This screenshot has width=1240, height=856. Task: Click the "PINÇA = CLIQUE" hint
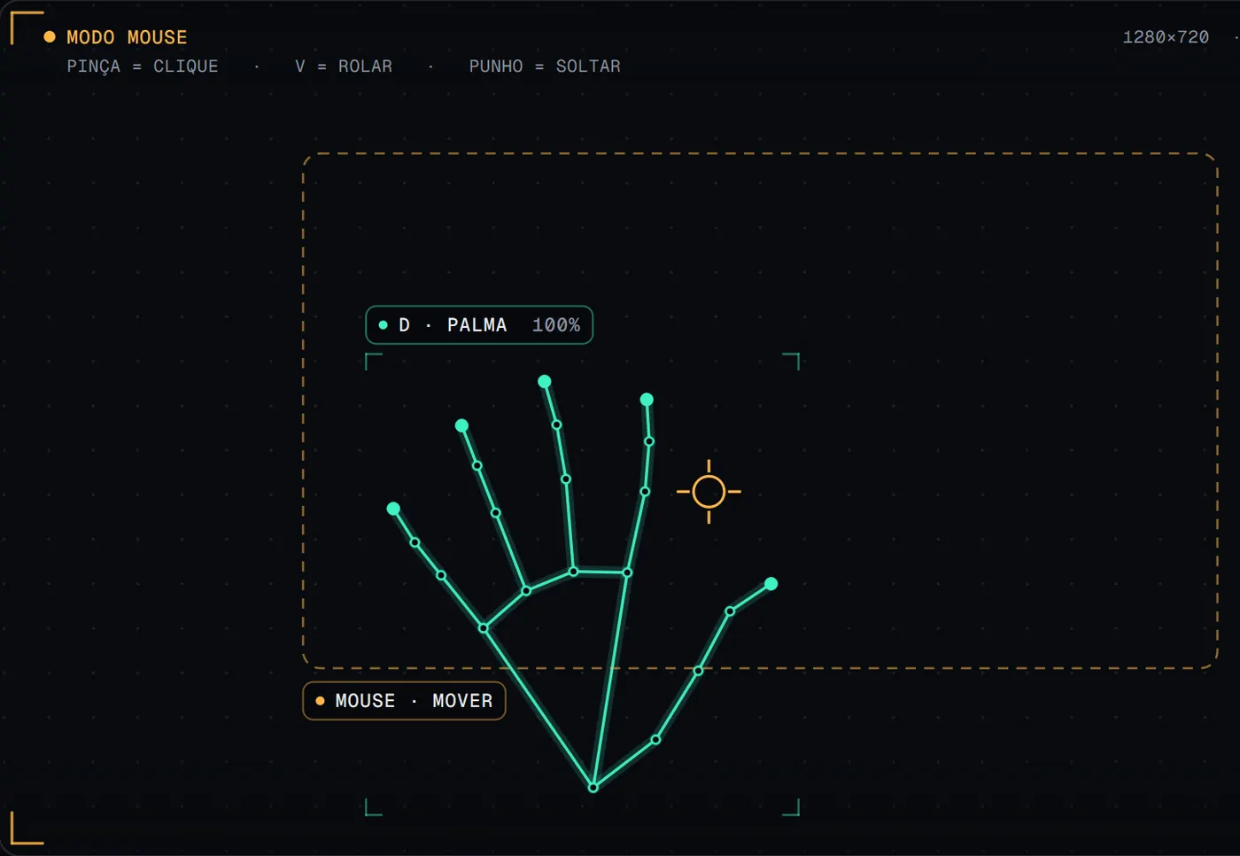(143, 66)
